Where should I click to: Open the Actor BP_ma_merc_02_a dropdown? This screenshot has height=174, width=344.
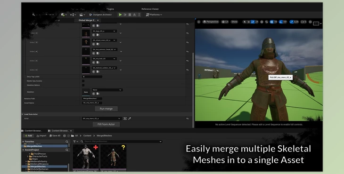point(102,119)
